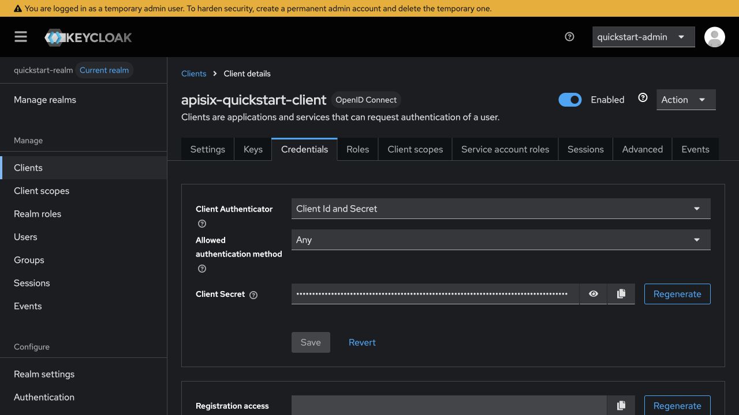
Task: Switch to the Settings tab
Action: click(208, 149)
